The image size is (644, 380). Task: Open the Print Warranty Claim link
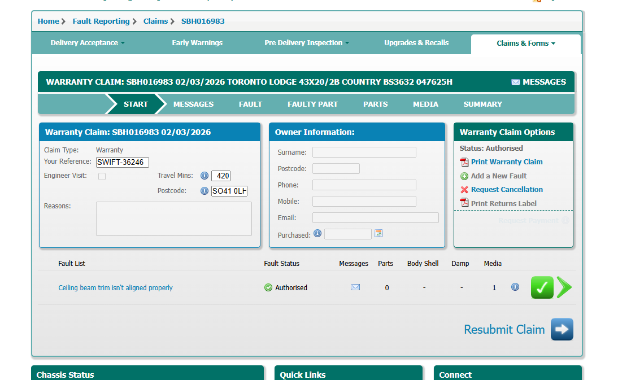tap(507, 161)
